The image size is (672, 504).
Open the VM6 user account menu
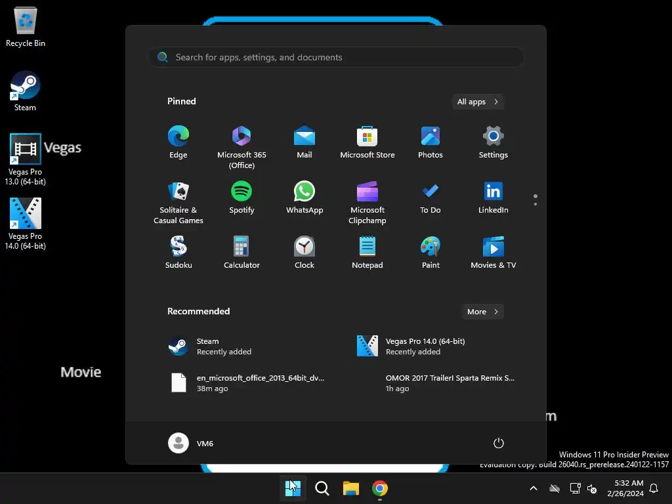click(x=191, y=443)
